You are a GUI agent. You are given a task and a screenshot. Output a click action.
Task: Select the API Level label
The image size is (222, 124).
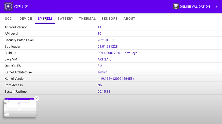11,34
